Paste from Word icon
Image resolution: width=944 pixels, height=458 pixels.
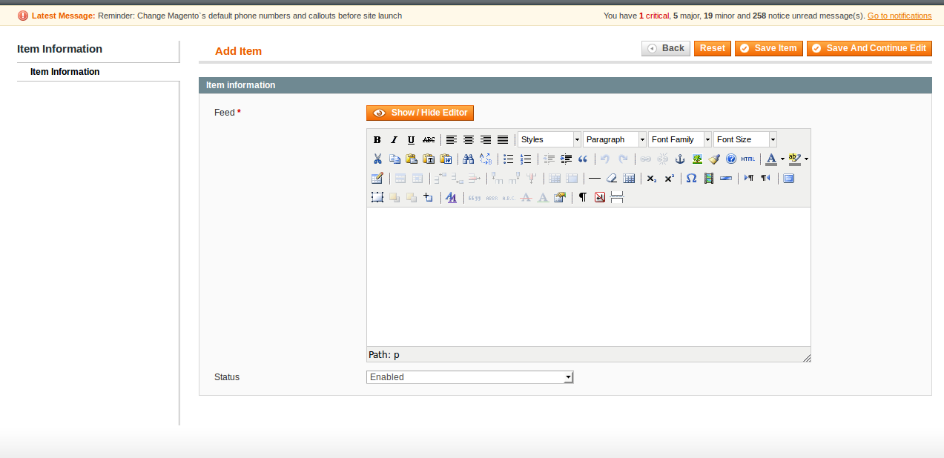[446, 159]
